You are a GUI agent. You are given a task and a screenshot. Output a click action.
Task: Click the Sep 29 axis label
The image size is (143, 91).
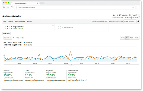point(66,63)
